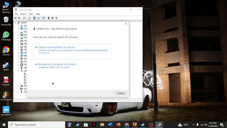Open Properties from the Device Manager toolbar
This screenshot has height=128, width=227.
29,18
